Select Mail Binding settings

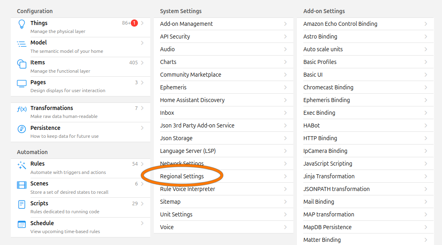(x=365, y=202)
